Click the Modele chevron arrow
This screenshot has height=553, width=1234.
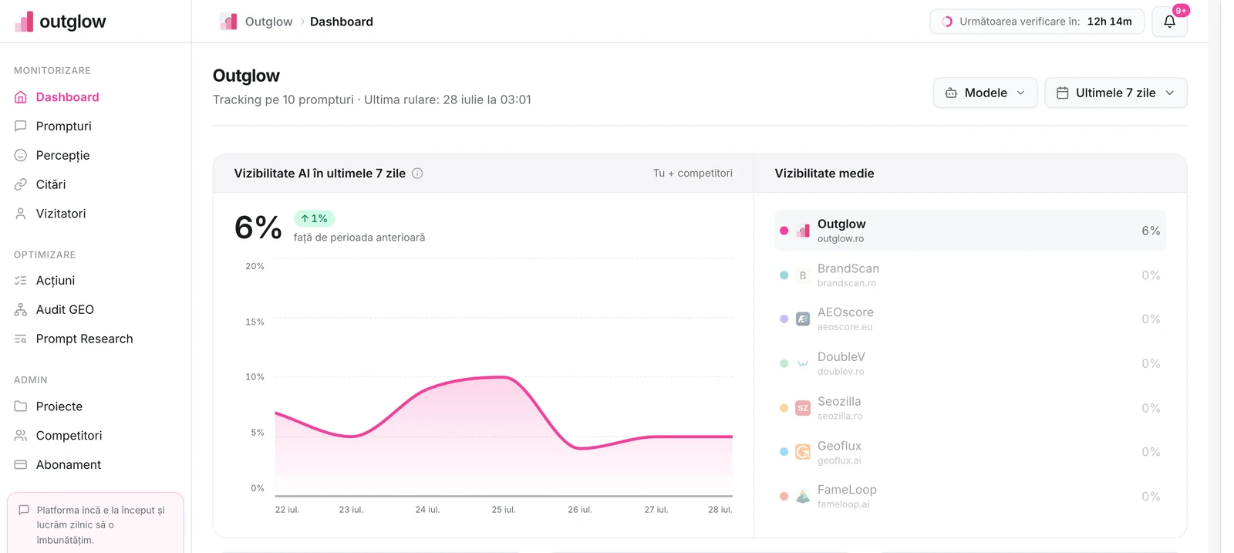[1020, 93]
